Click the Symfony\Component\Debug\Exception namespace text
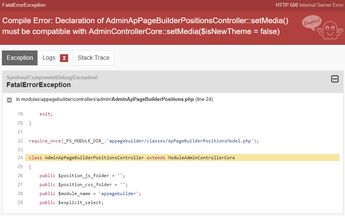This screenshot has height=216, width=345. pyautogui.click(x=52, y=78)
